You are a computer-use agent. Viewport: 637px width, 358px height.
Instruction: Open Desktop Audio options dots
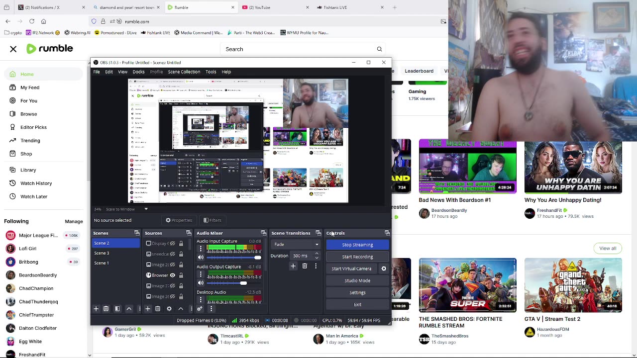tap(201, 299)
